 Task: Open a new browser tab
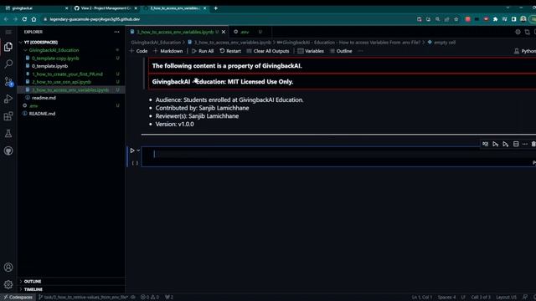[216, 8]
